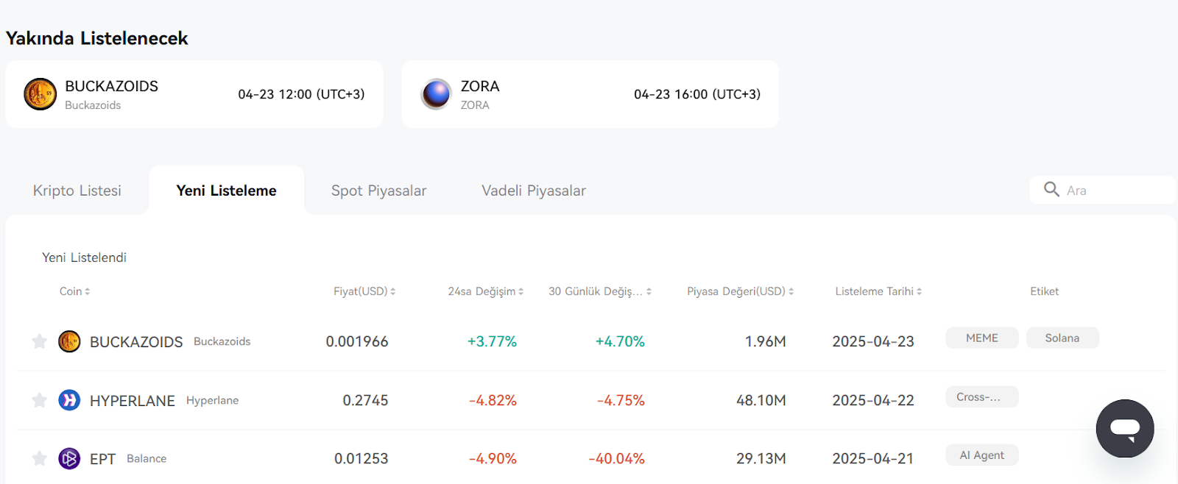Click the Solana tag button
The height and width of the screenshot is (484, 1178).
[1062, 338]
